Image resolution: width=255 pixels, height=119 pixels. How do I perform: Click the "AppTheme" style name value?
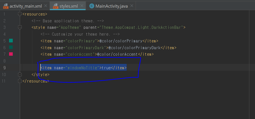tap(70, 27)
